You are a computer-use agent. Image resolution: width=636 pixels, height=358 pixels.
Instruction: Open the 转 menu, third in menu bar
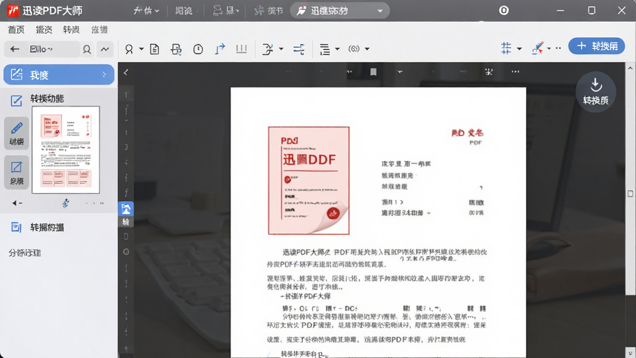click(71, 30)
